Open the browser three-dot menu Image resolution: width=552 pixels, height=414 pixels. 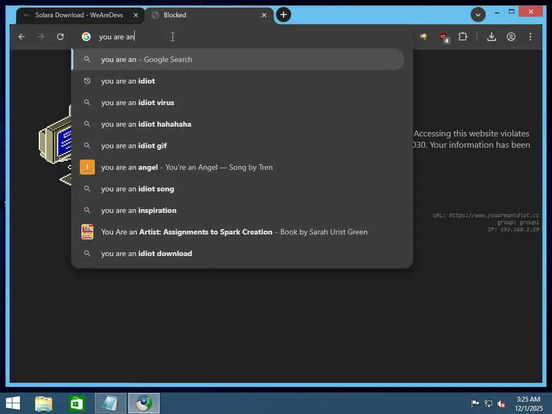[530, 37]
